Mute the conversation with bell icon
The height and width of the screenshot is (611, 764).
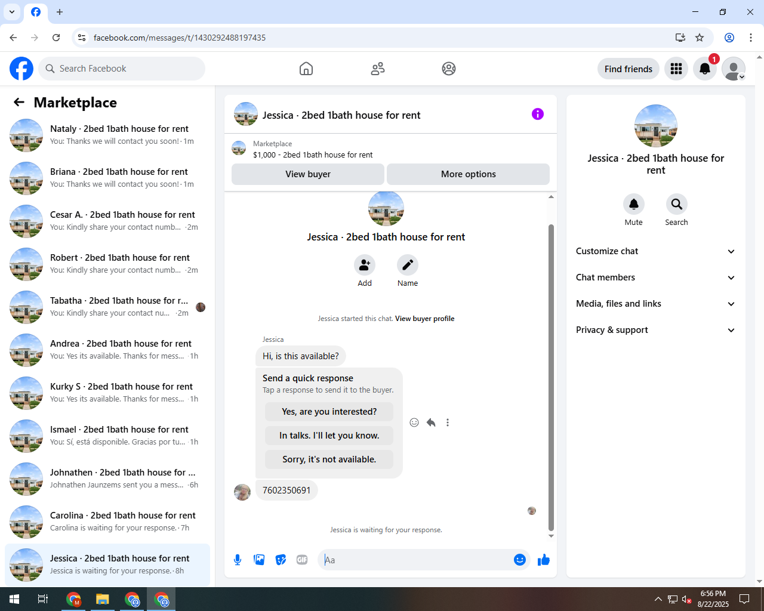coord(634,204)
